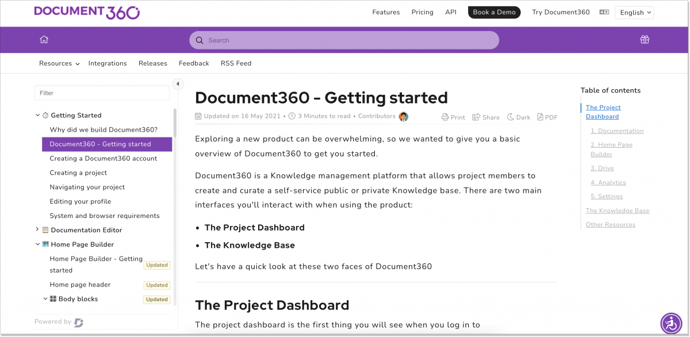Expand the Resources menu
The height and width of the screenshot is (337, 690).
[59, 63]
